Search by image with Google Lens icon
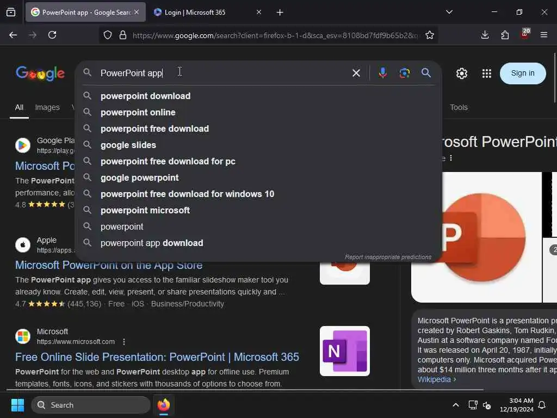 404,73
